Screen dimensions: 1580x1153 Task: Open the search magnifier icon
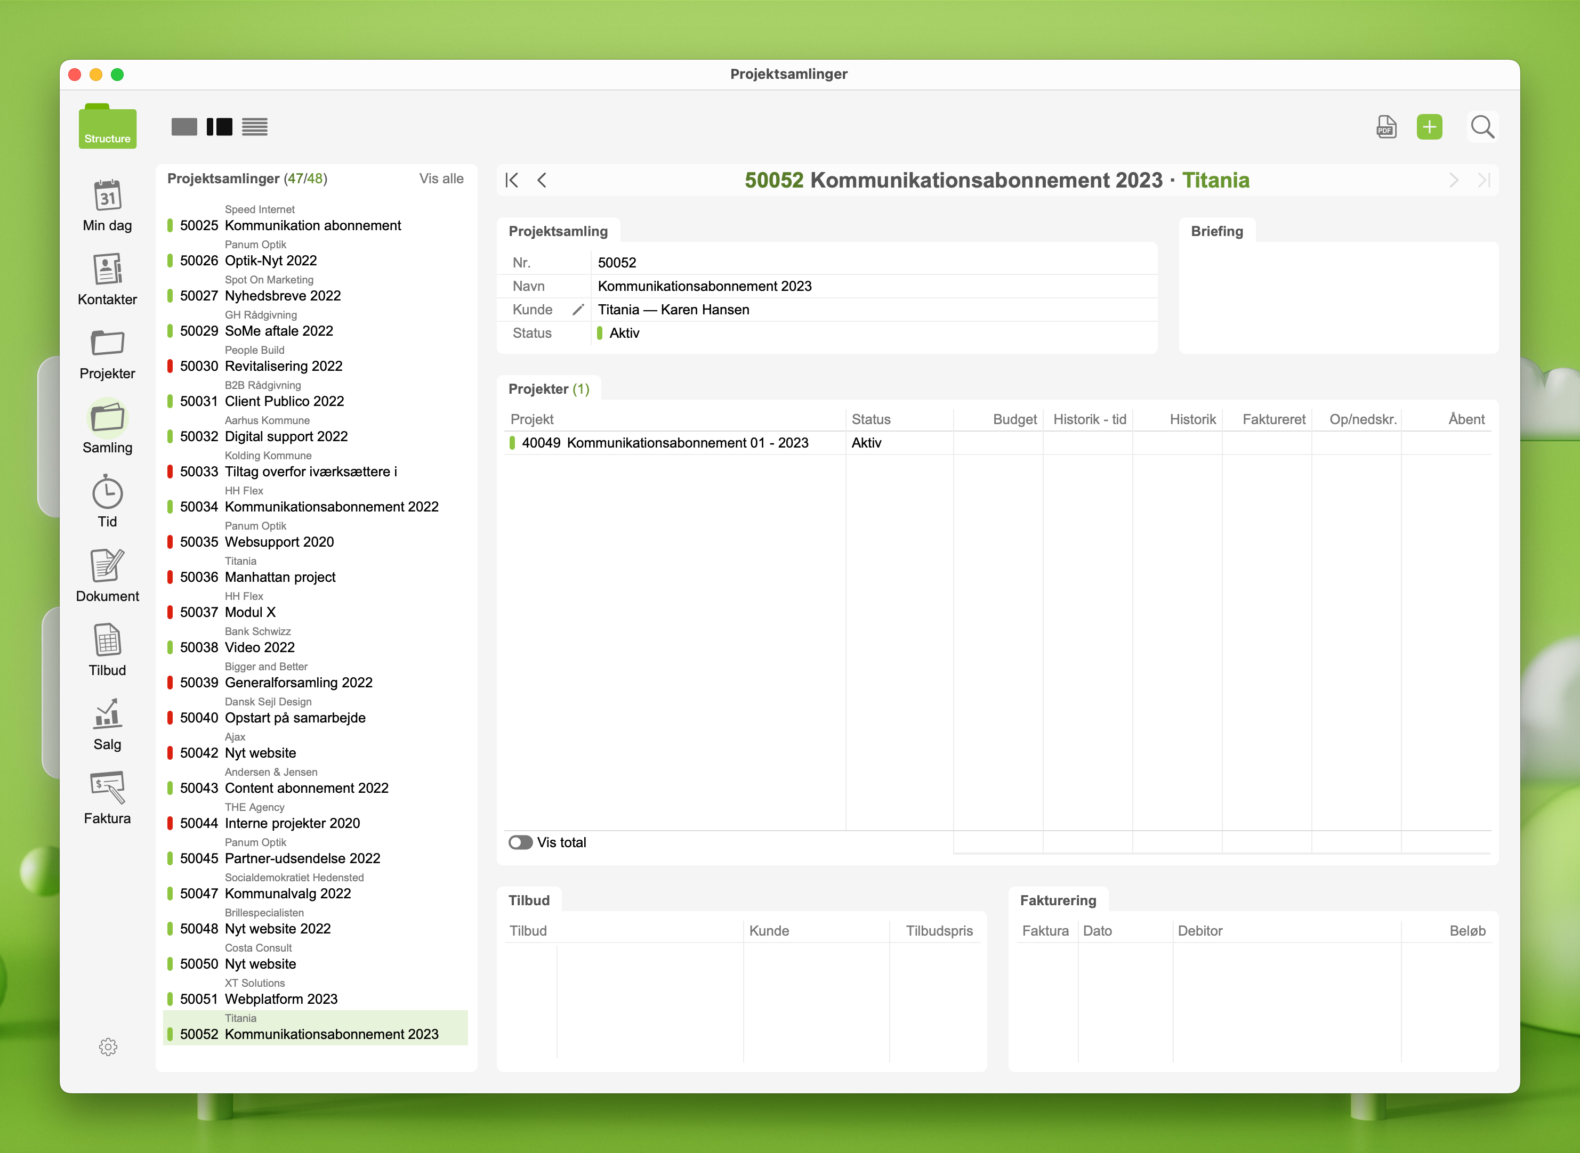coord(1481,127)
